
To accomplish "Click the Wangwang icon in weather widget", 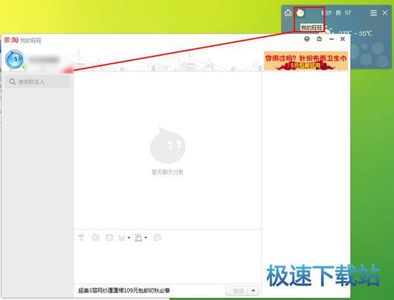I will click(x=301, y=12).
